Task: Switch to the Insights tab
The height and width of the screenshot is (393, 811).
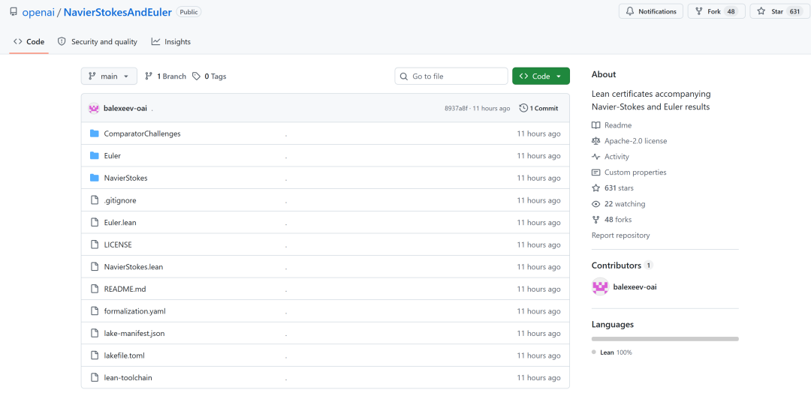Action: pyautogui.click(x=171, y=42)
